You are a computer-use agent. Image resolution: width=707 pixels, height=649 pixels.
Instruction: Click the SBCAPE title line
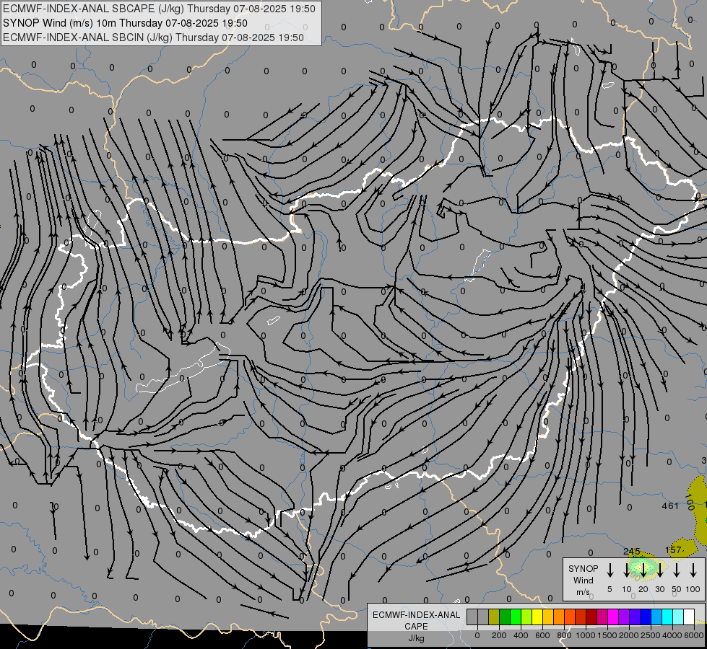pyautogui.click(x=159, y=9)
